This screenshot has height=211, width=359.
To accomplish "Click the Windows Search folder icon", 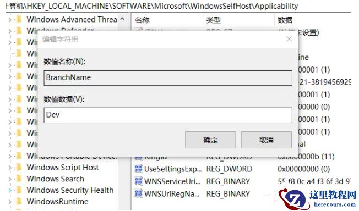I will pyautogui.click(x=19, y=179).
